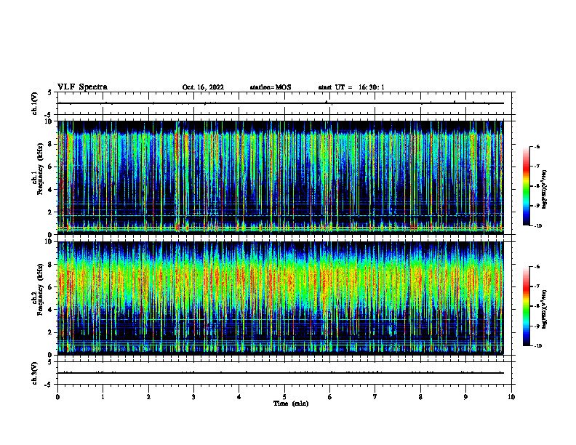The height and width of the screenshot is (445, 576).
Task: Click the "ch.1(V)" waveform axis label
Action: coord(35,103)
